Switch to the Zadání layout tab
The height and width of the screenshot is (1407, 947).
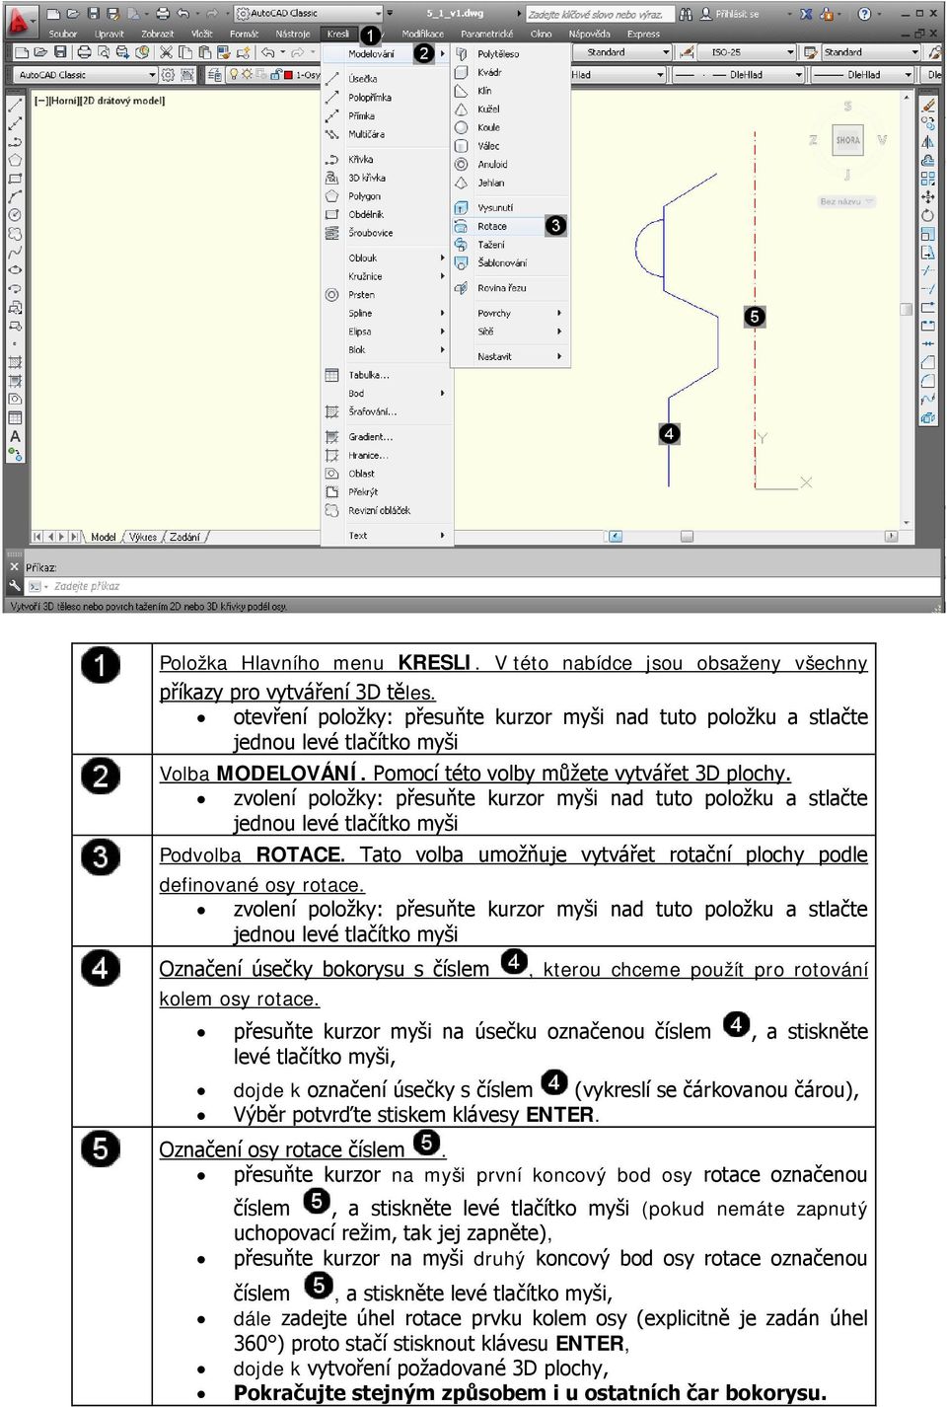(x=184, y=537)
